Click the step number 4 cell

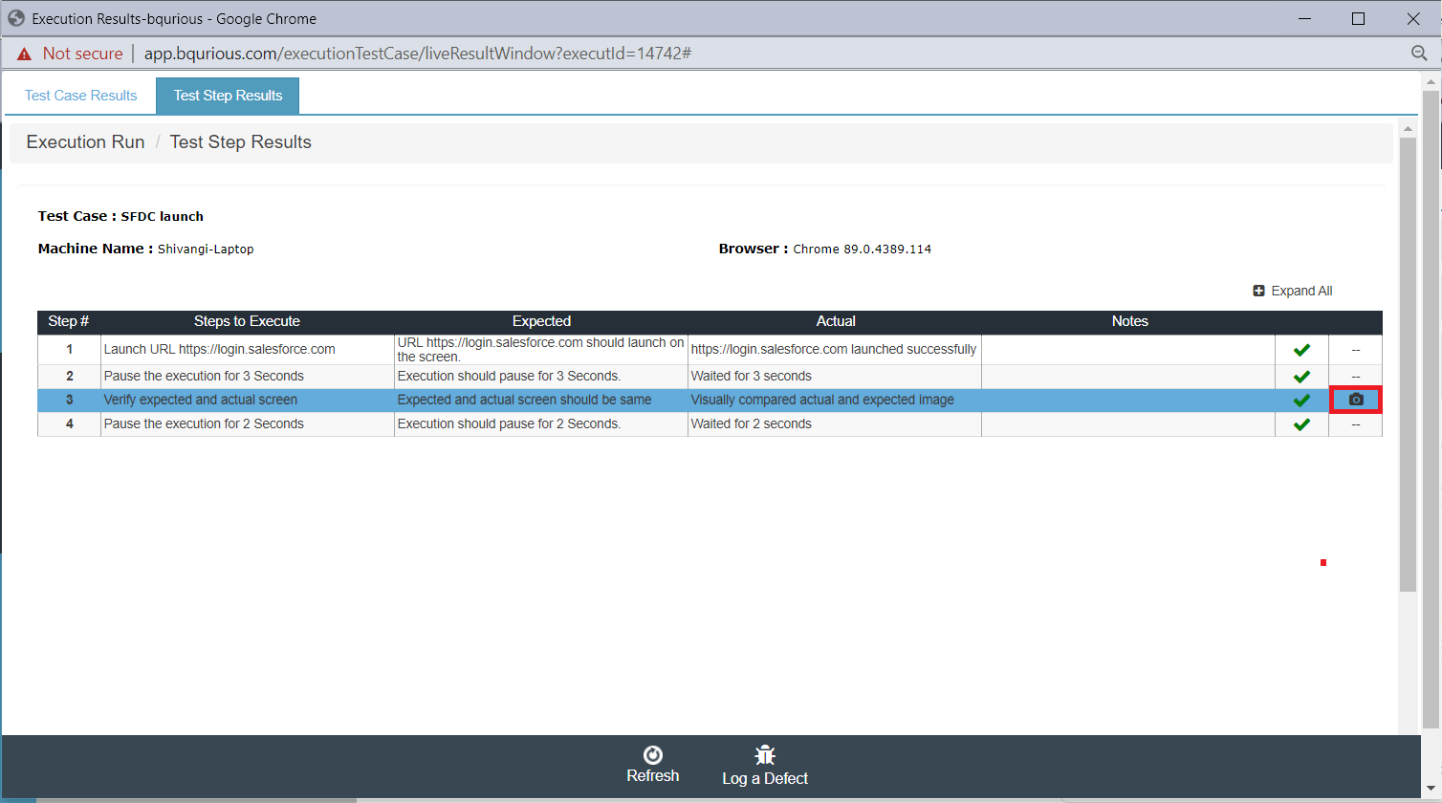coord(69,423)
